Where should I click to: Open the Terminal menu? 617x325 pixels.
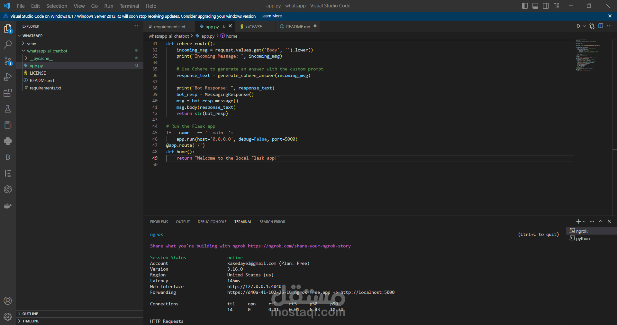point(129,6)
